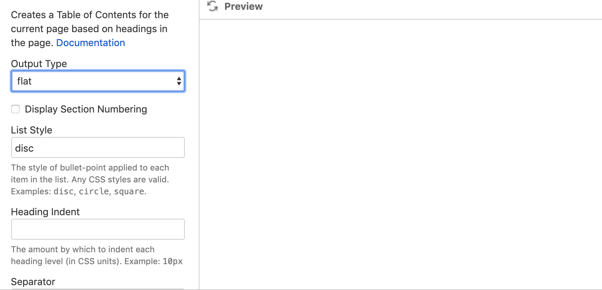Click the Heading Indent help text
The height and width of the screenshot is (290, 602).
[97, 255]
